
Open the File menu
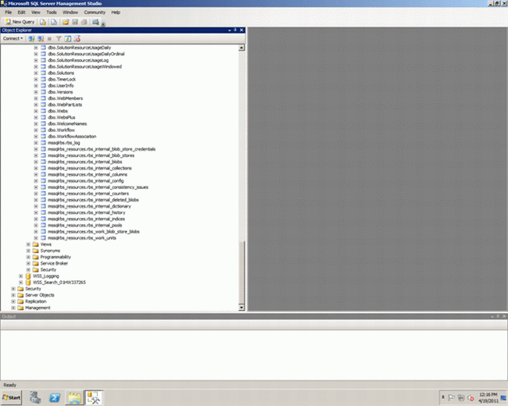click(x=9, y=12)
